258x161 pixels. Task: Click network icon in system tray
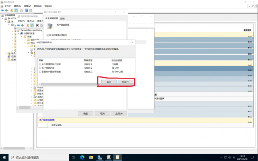(x=226, y=158)
